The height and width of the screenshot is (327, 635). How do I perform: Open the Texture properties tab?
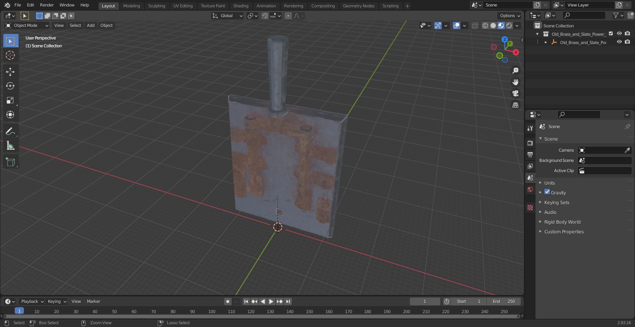[x=530, y=207]
